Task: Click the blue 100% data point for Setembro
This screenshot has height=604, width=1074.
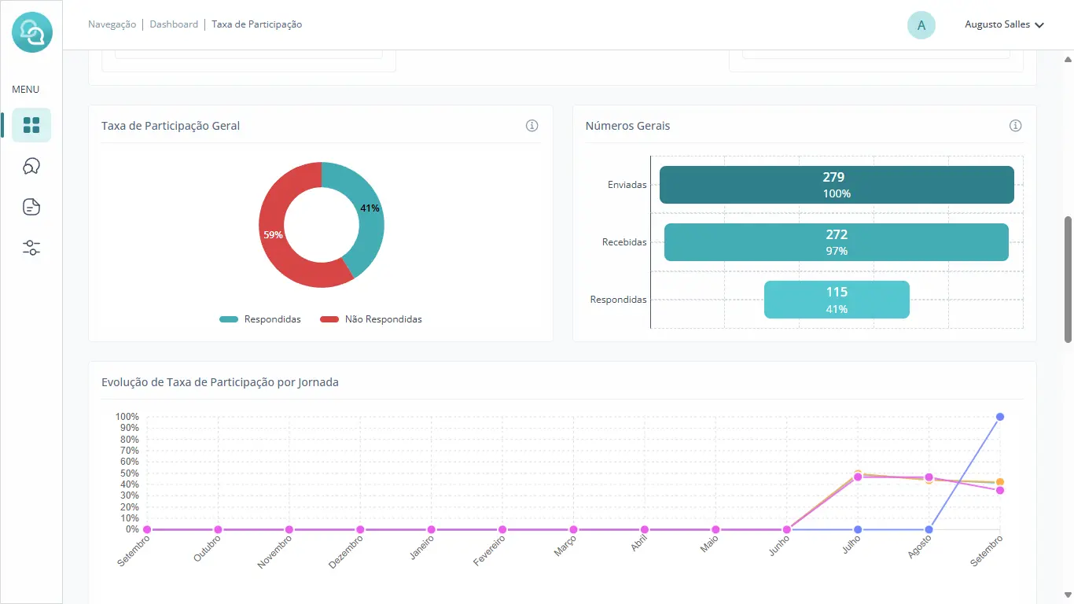Action: [x=1000, y=417]
